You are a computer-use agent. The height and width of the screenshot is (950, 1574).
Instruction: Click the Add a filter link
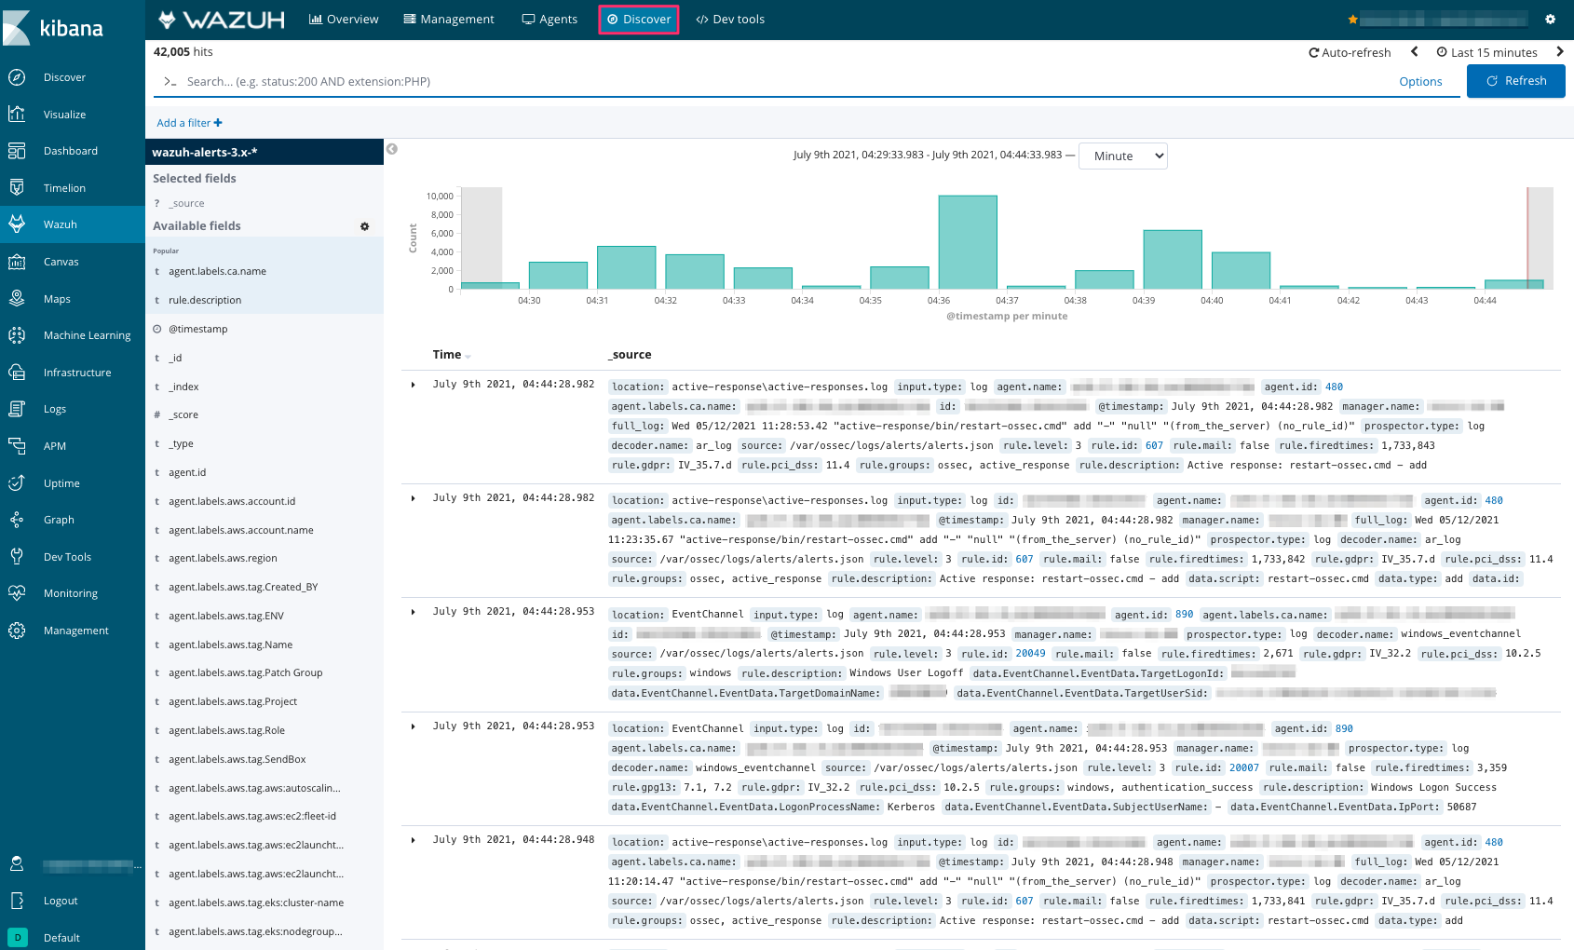189,123
